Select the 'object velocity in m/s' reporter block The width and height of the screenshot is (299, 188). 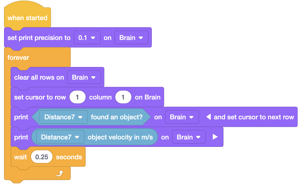[121, 137]
